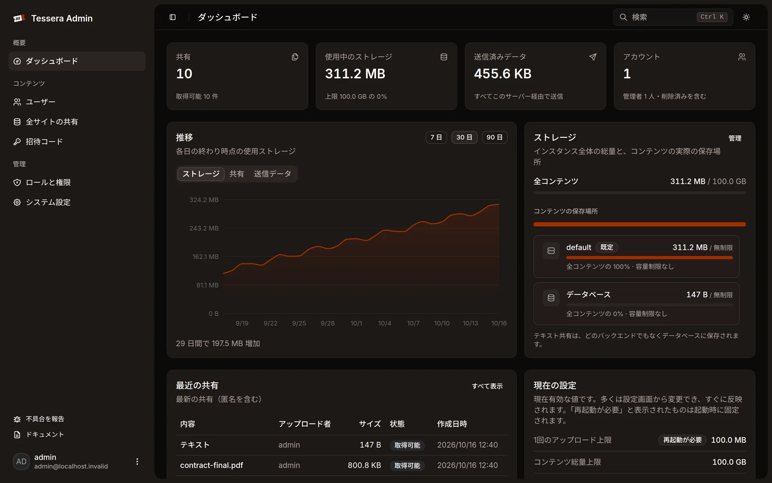Image resolution: width=772 pixels, height=483 pixels.
Task: Open the user menu with three dots
Action: click(x=137, y=462)
